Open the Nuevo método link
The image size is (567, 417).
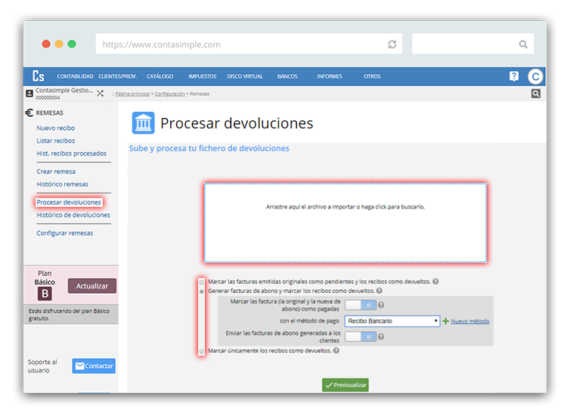tap(470, 321)
